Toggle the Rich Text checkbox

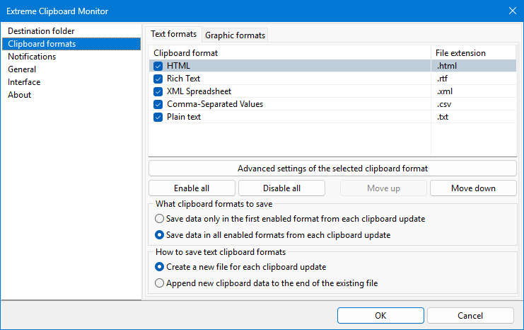coord(158,79)
